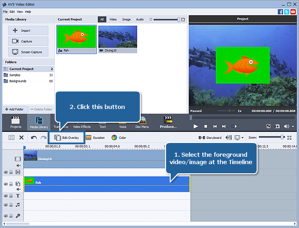Go to the previous frame
The height and width of the screenshot is (228, 299).
(215, 126)
